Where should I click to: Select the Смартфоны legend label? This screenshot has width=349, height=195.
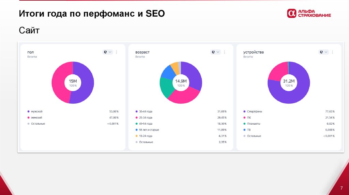click(255, 111)
